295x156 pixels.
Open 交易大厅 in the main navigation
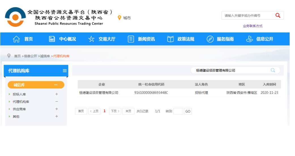107,39
